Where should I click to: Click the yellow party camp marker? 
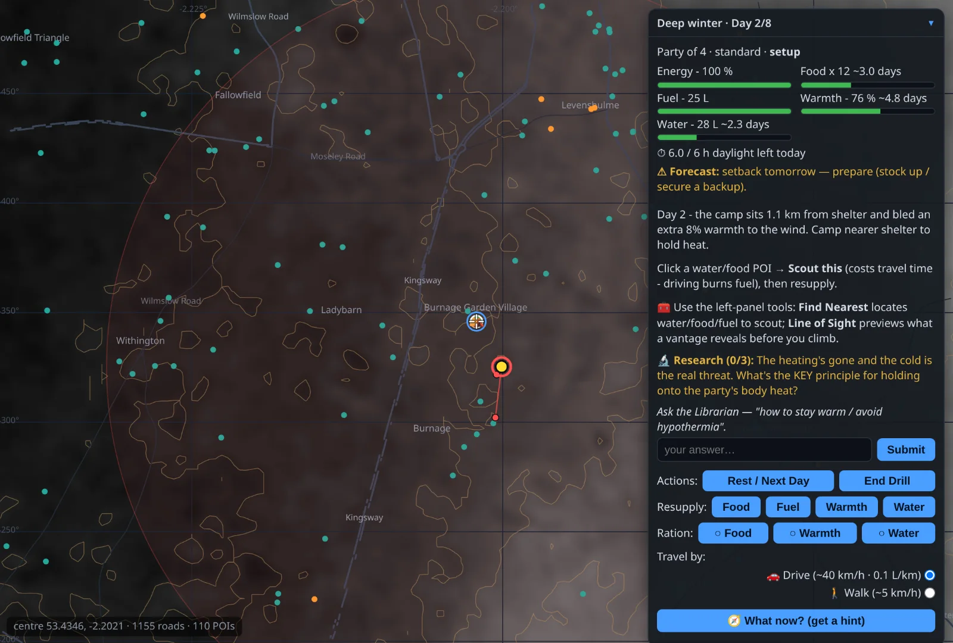[x=502, y=367]
